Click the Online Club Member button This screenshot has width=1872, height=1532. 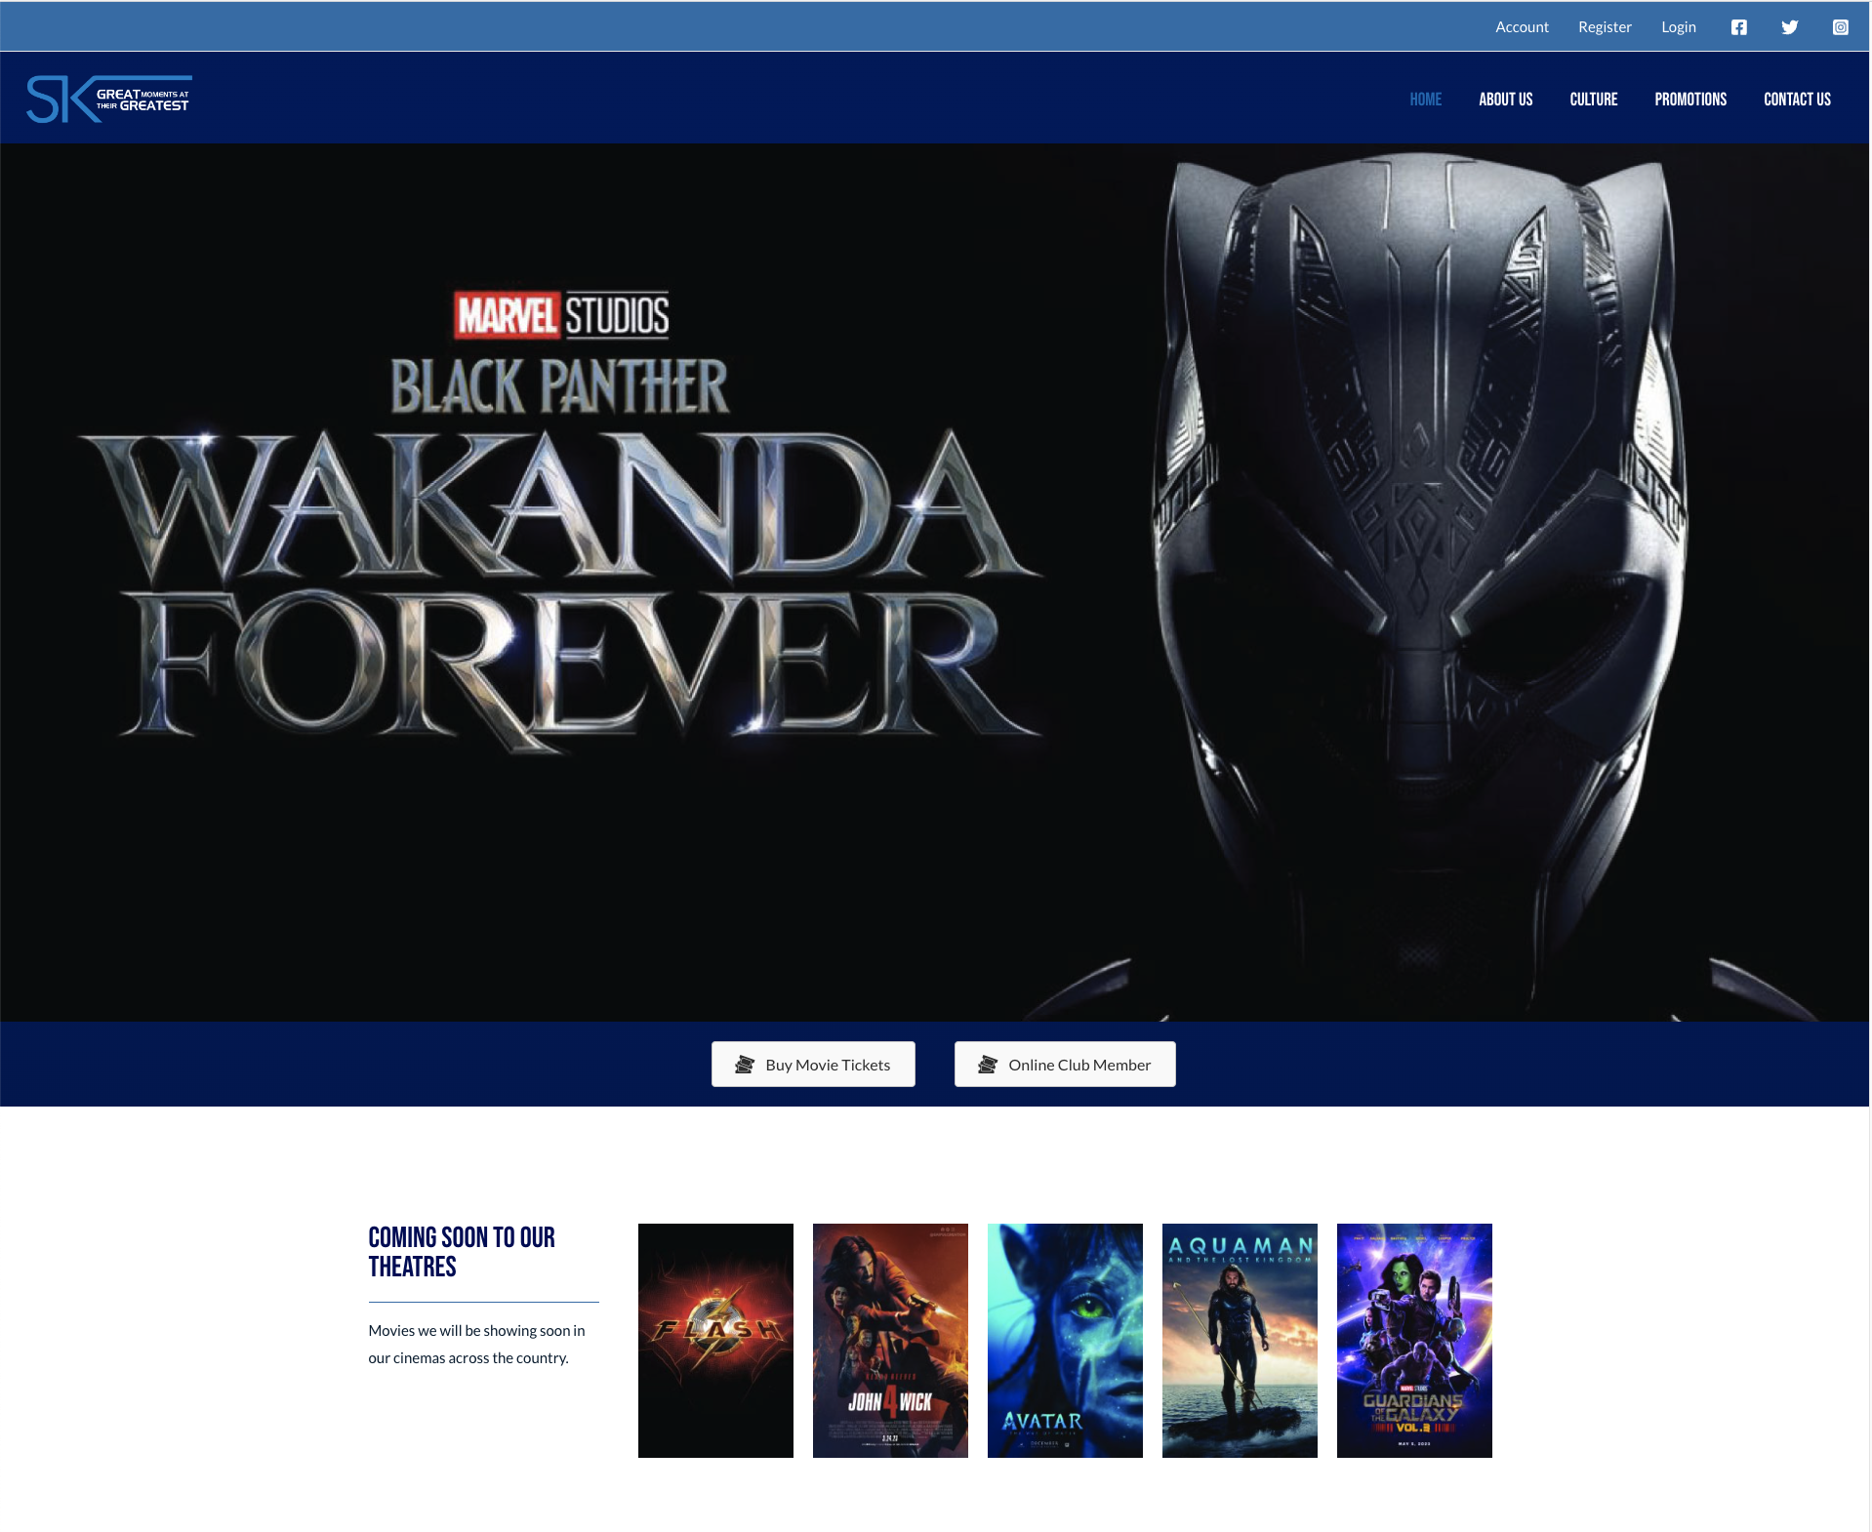click(1065, 1065)
